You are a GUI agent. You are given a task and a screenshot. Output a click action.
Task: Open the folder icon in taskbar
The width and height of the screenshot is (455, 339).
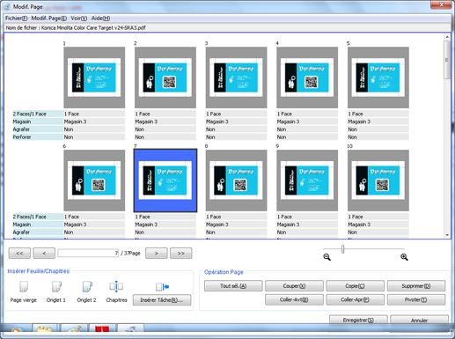(x=45, y=329)
